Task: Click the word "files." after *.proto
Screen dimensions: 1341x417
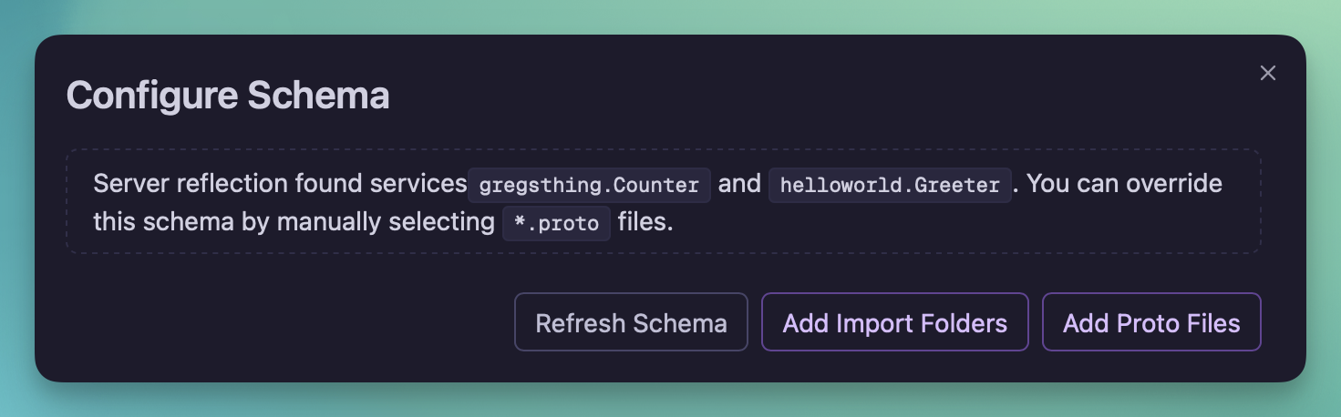Action: (x=645, y=222)
